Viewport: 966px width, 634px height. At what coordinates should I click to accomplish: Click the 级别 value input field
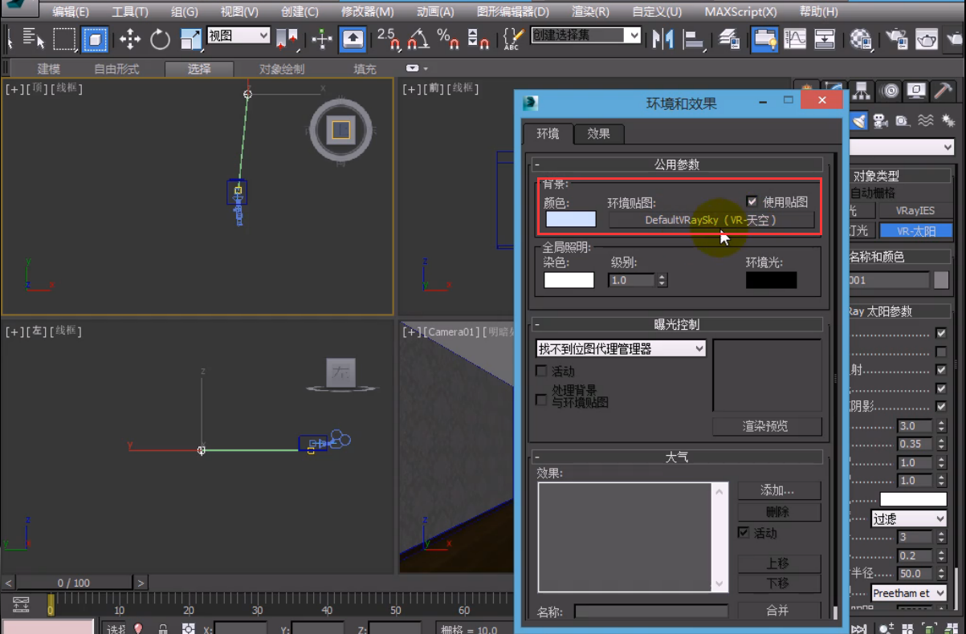(632, 280)
